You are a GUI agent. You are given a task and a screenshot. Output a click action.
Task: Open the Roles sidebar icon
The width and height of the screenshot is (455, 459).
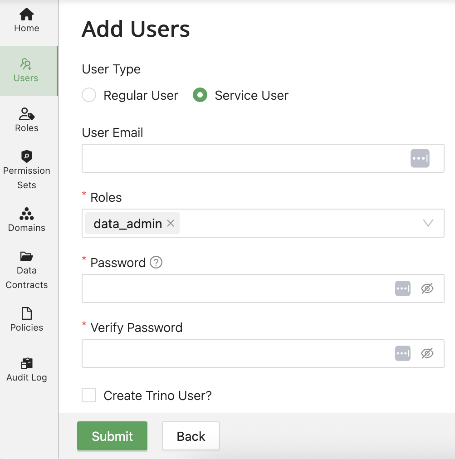[x=26, y=115]
